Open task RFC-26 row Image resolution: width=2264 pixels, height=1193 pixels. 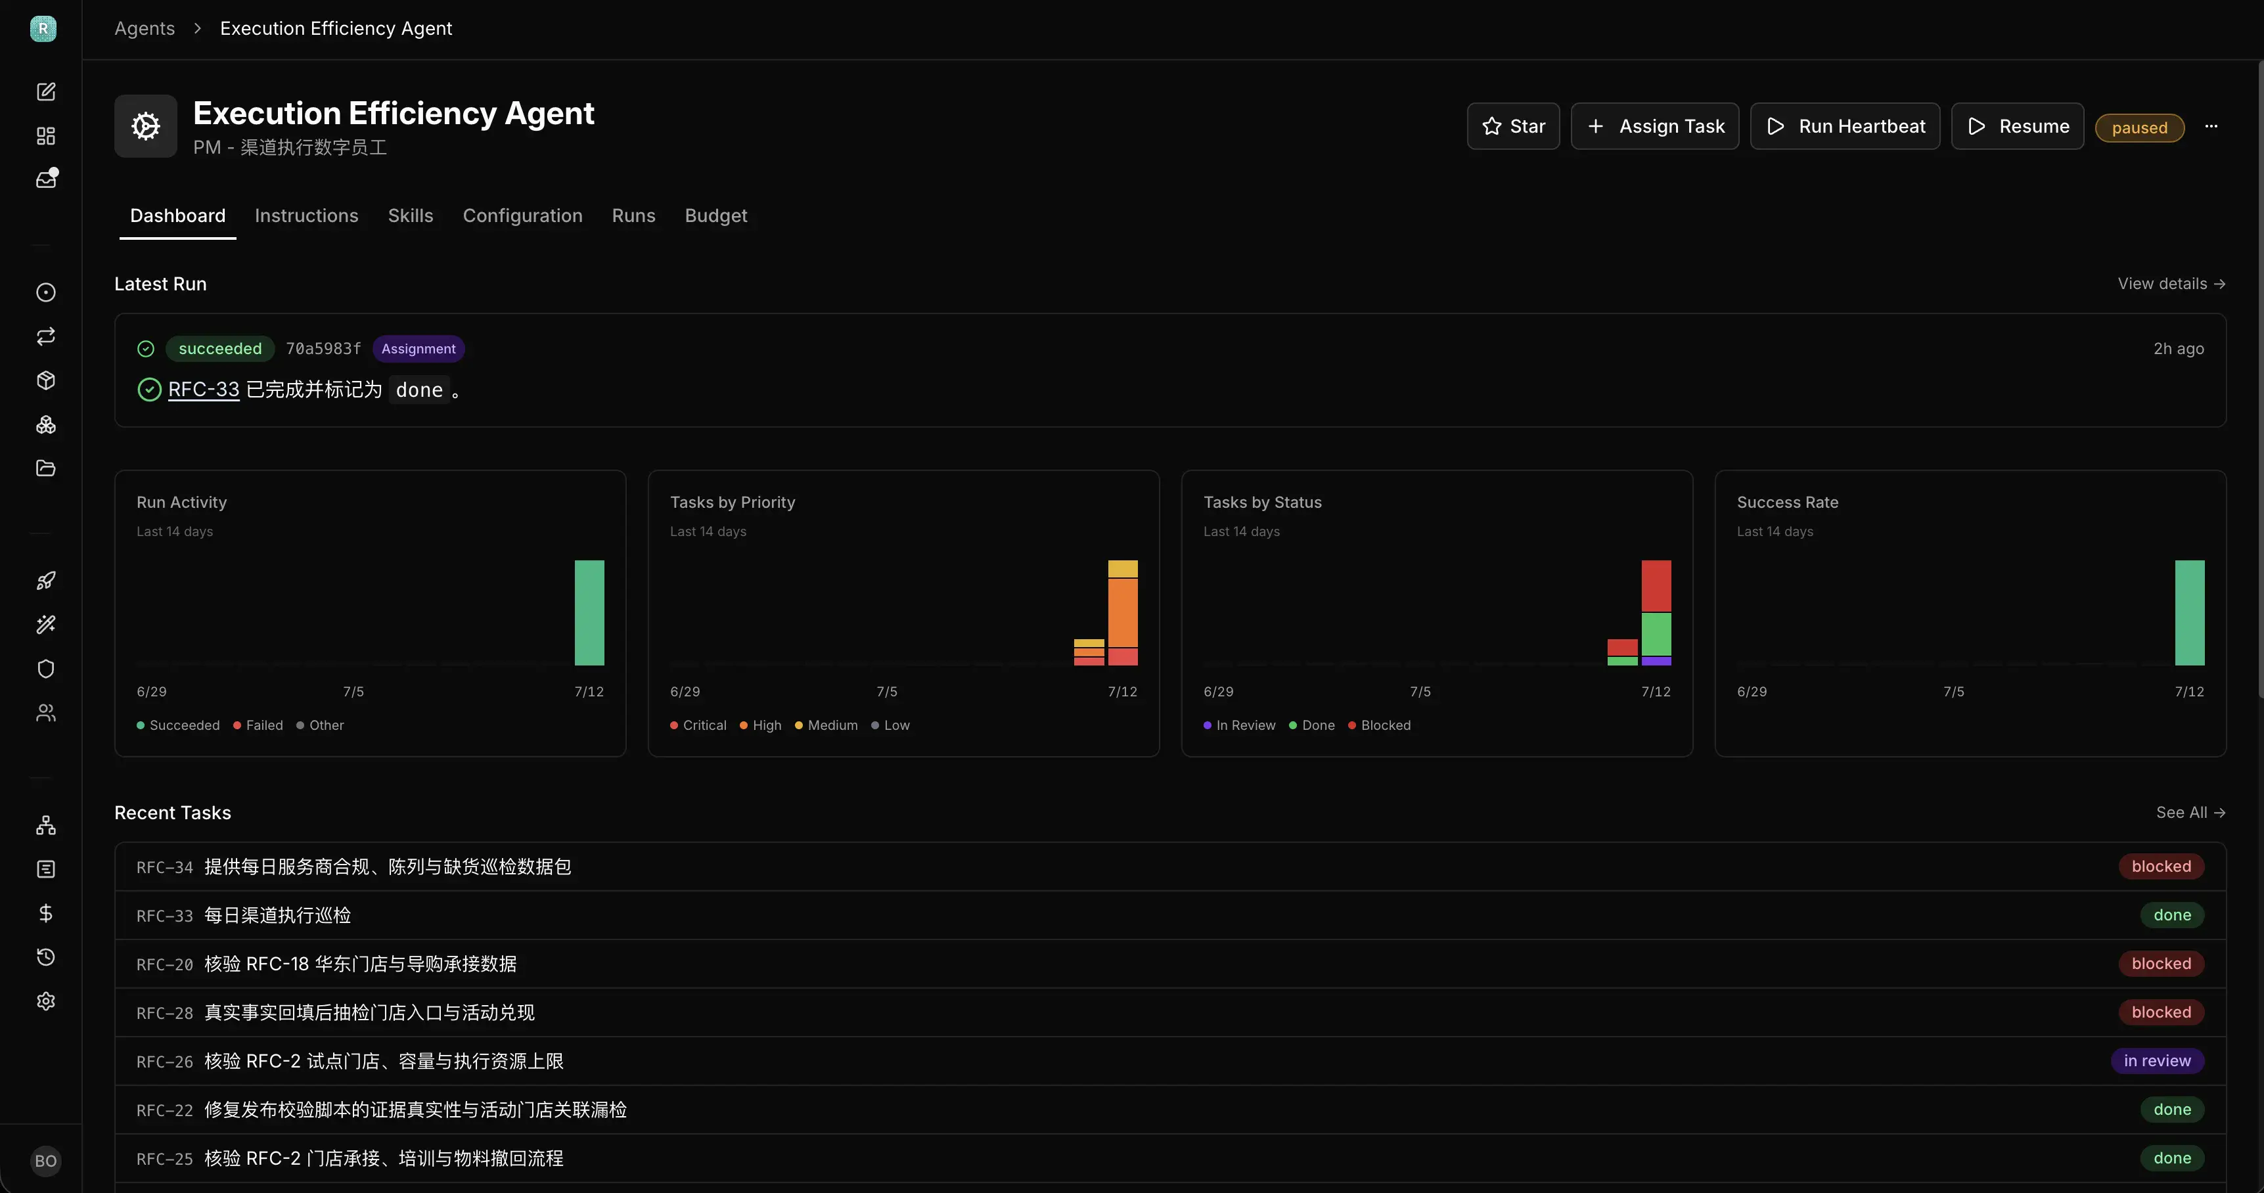(x=1170, y=1061)
